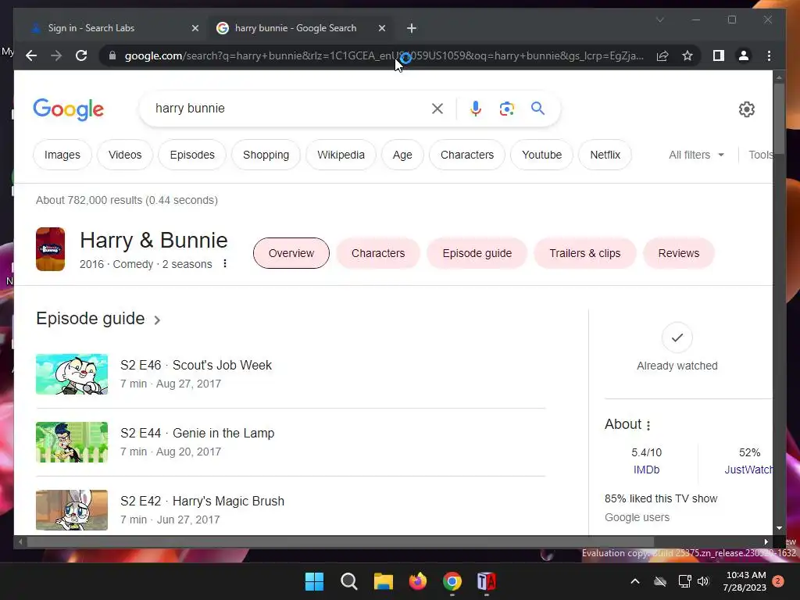The height and width of the screenshot is (600, 800).
Task: Expand the All filters dropdown
Action: click(x=696, y=155)
